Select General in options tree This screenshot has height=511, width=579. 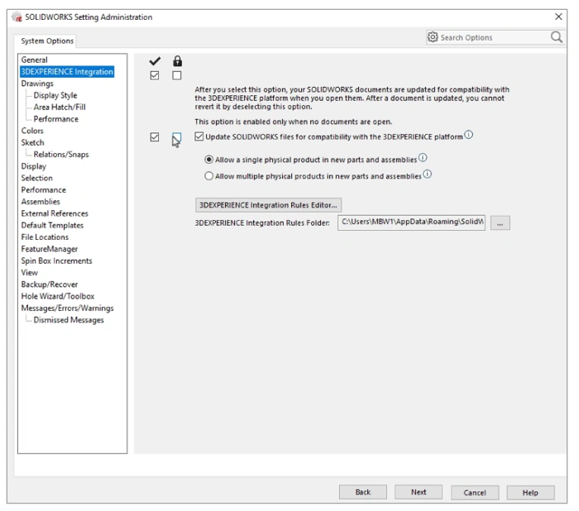(35, 60)
